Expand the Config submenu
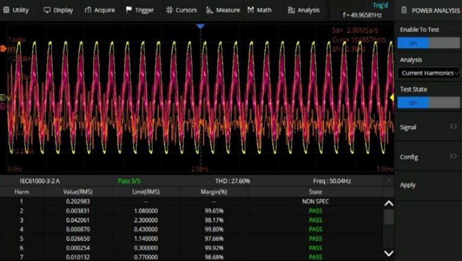 pyautogui.click(x=428, y=157)
